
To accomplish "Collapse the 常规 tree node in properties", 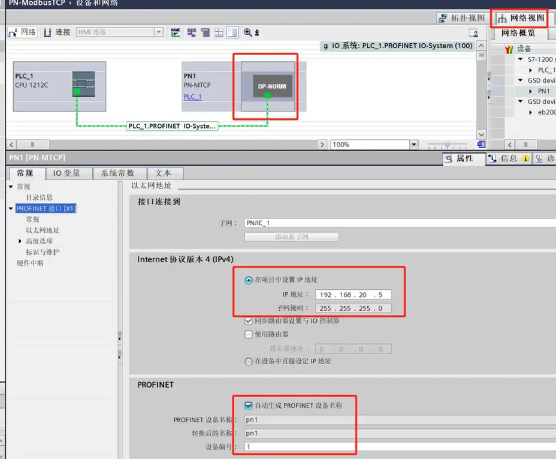I will [11, 187].
